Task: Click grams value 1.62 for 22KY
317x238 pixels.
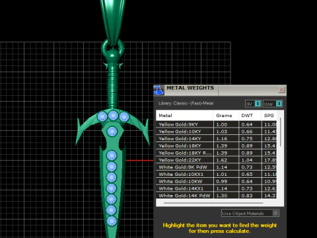Action: click(221, 160)
